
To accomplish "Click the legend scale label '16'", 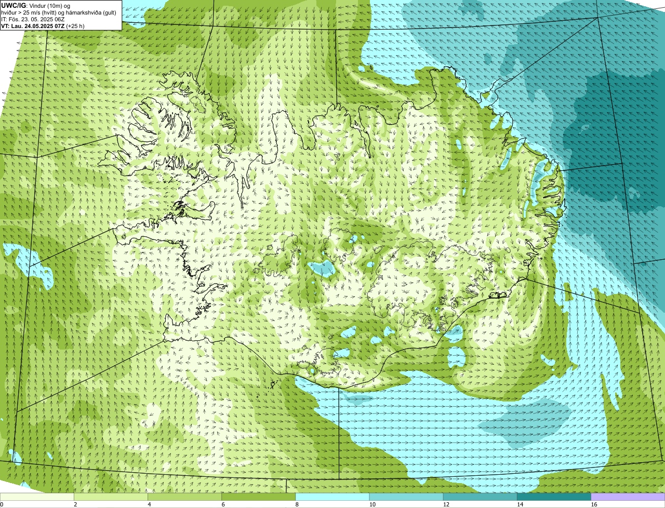I will pos(594,504).
